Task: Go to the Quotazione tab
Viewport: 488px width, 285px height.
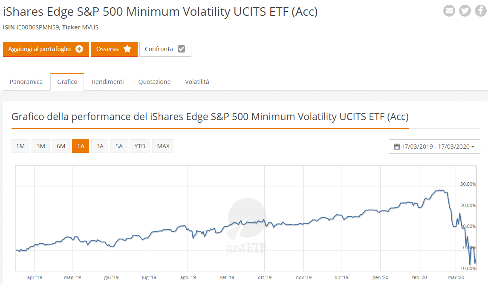Action: click(154, 82)
